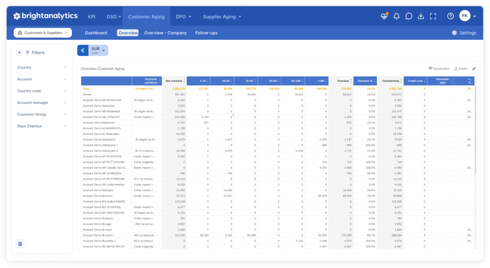
Task: Click the Filters funnel icon
Action: pos(27,53)
